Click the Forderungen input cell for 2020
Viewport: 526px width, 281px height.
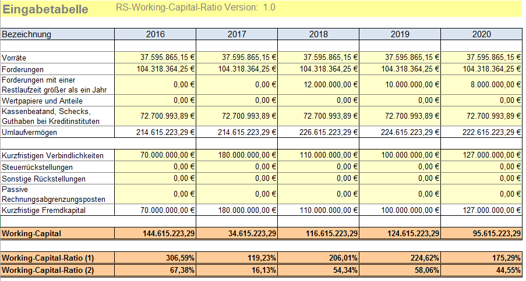coord(481,69)
